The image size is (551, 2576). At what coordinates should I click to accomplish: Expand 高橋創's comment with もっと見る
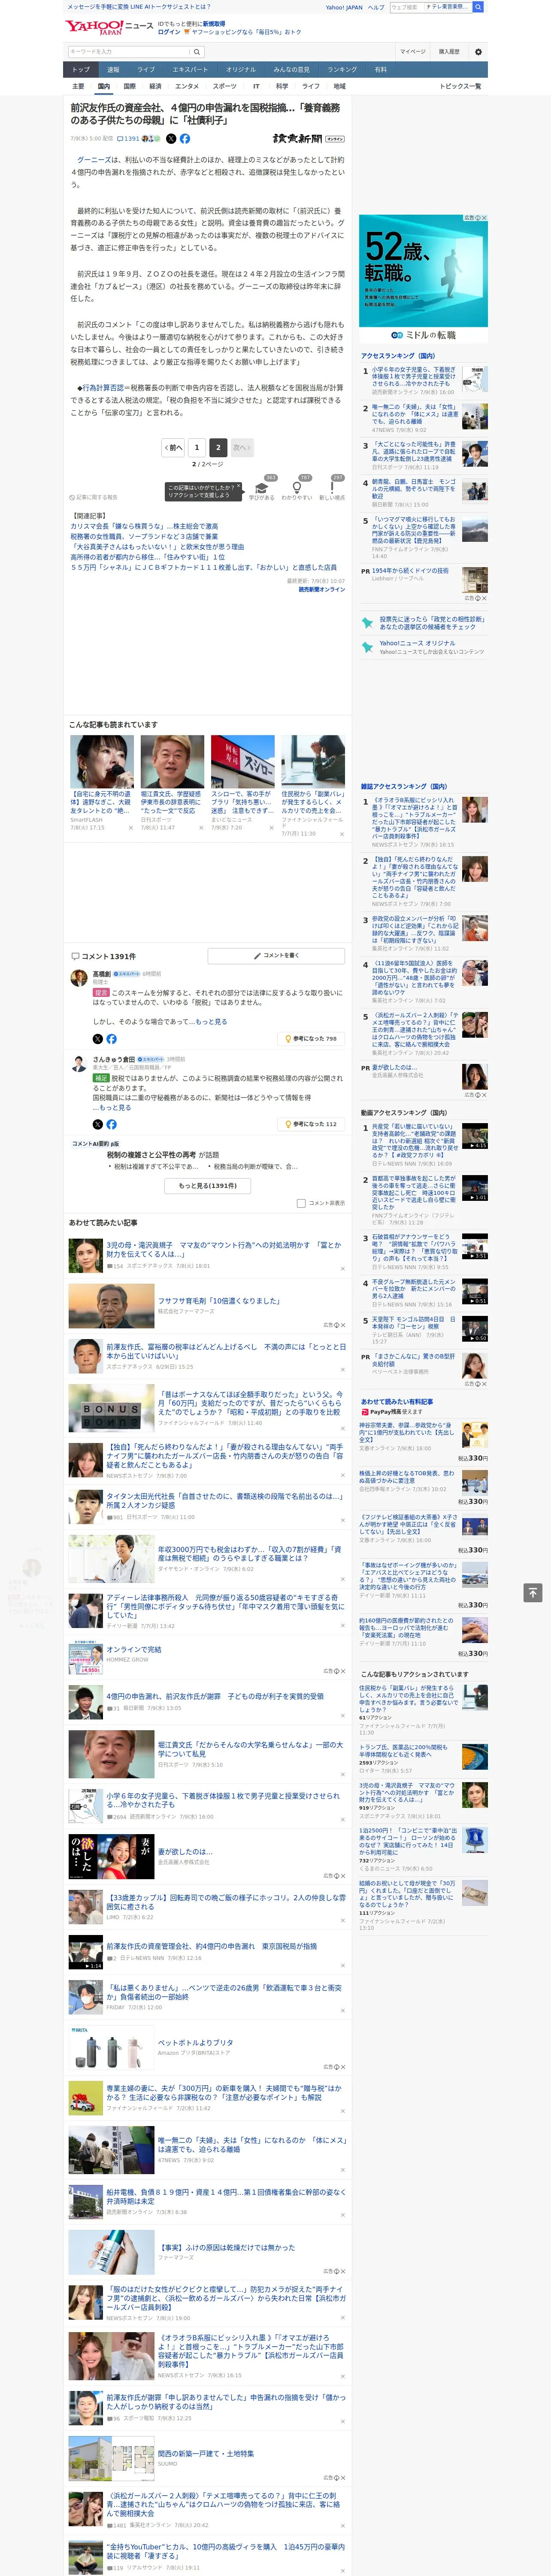click(211, 1021)
